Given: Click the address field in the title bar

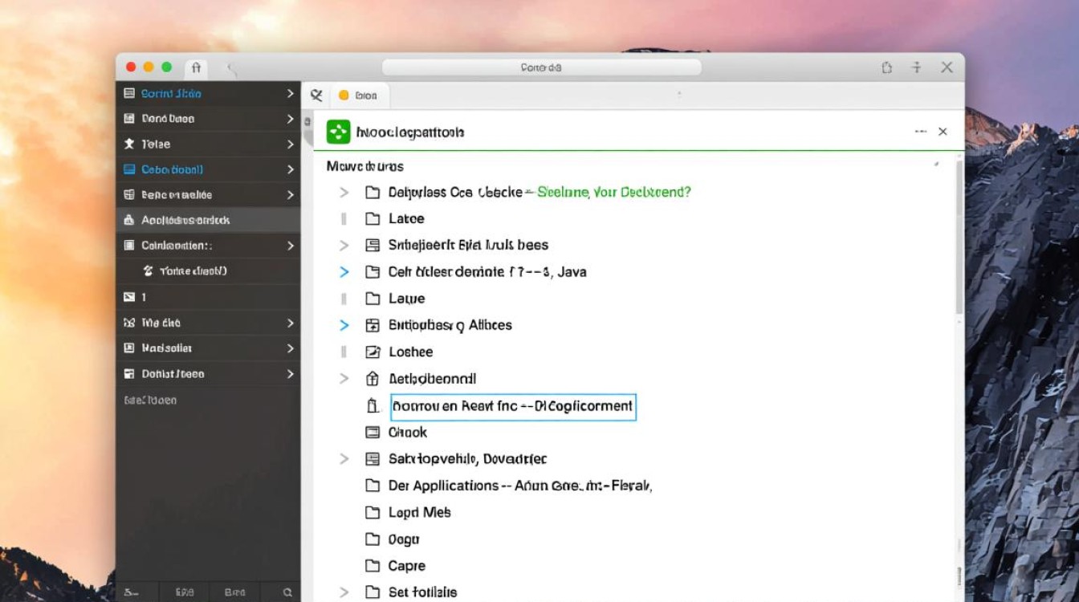Looking at the screenshot, I should [541, 68].
